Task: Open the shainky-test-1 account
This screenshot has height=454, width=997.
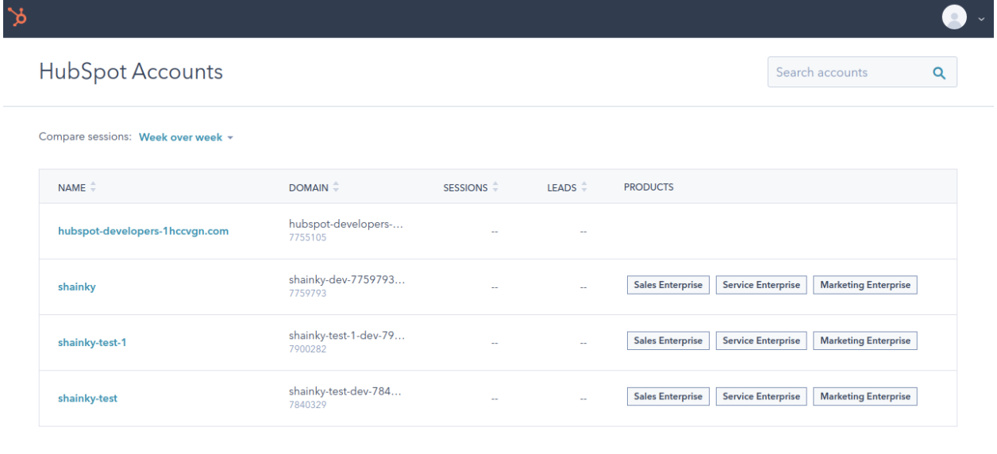Action: [92, 343]
